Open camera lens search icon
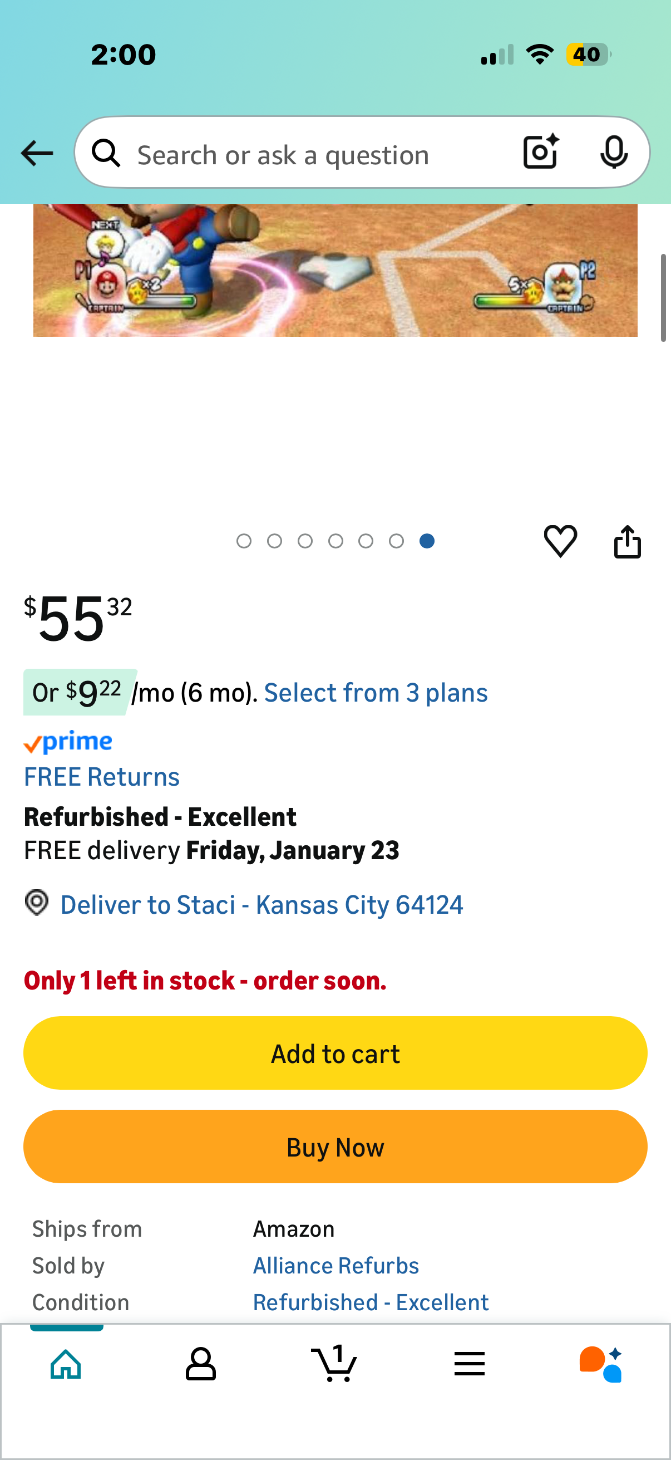 [541, 152]
